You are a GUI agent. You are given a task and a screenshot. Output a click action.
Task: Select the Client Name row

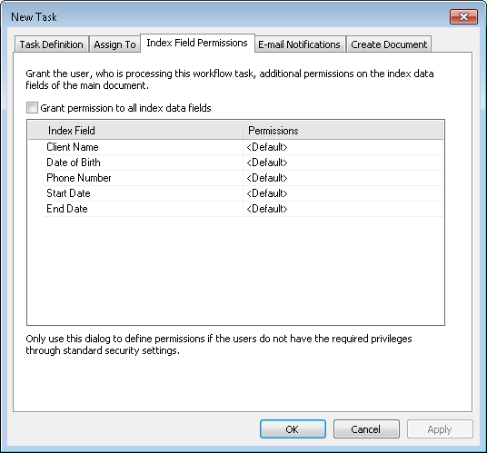(243, 147)
